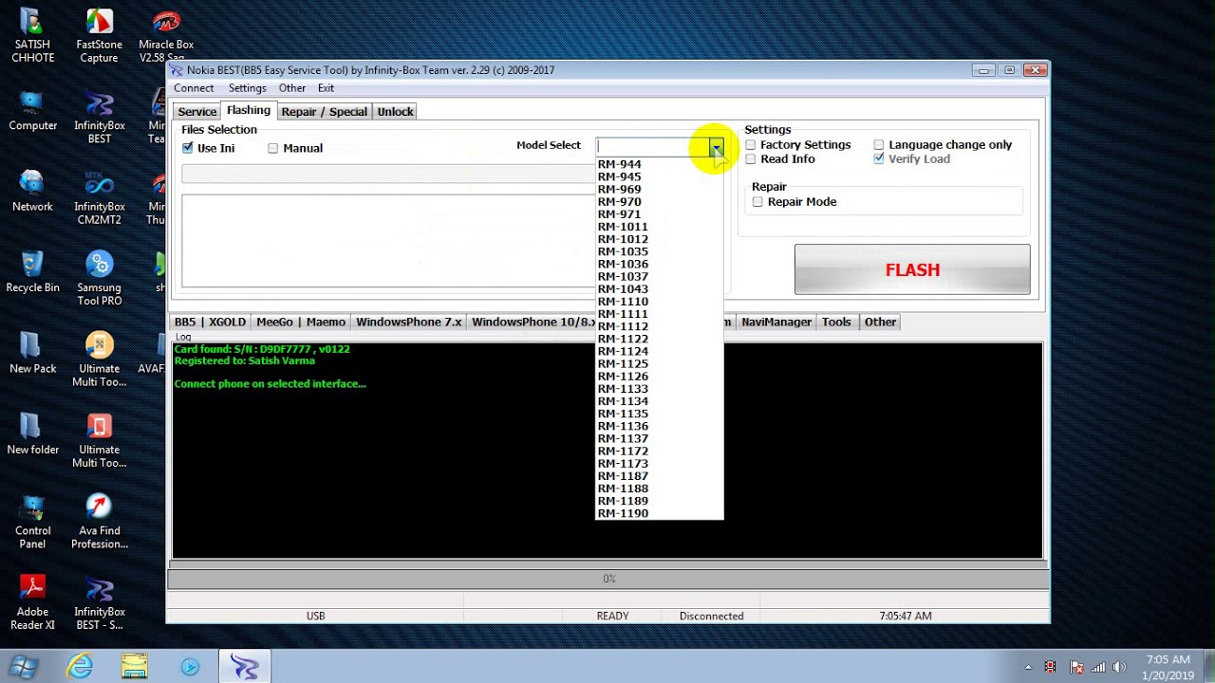Select the Ava Find Professional desktop shortcut
Image resolution: width=1215 pixels, height=683 pixels.
coord(99,522)
